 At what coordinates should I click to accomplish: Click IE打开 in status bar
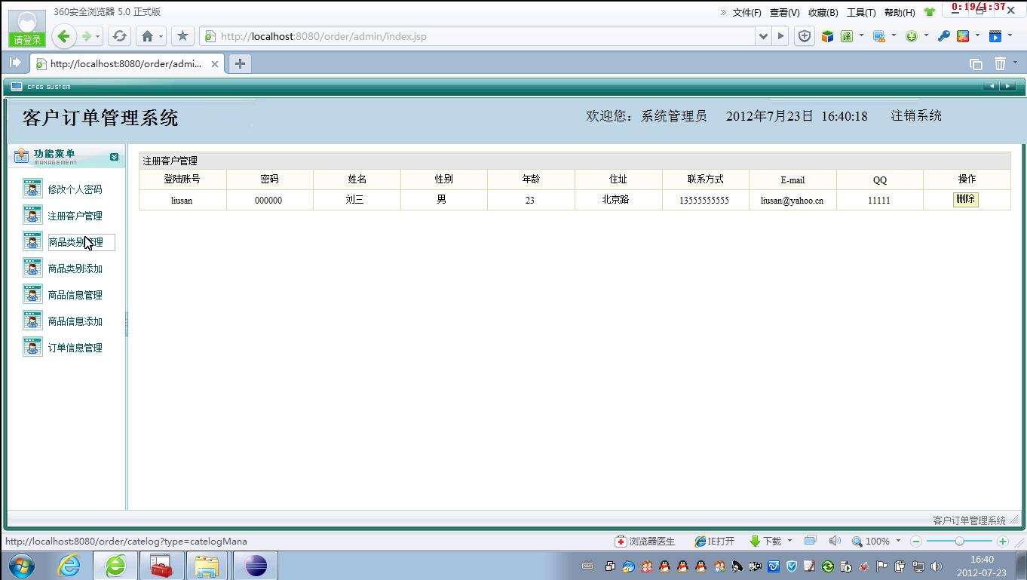pyautogui.click(x=714, y=541)
